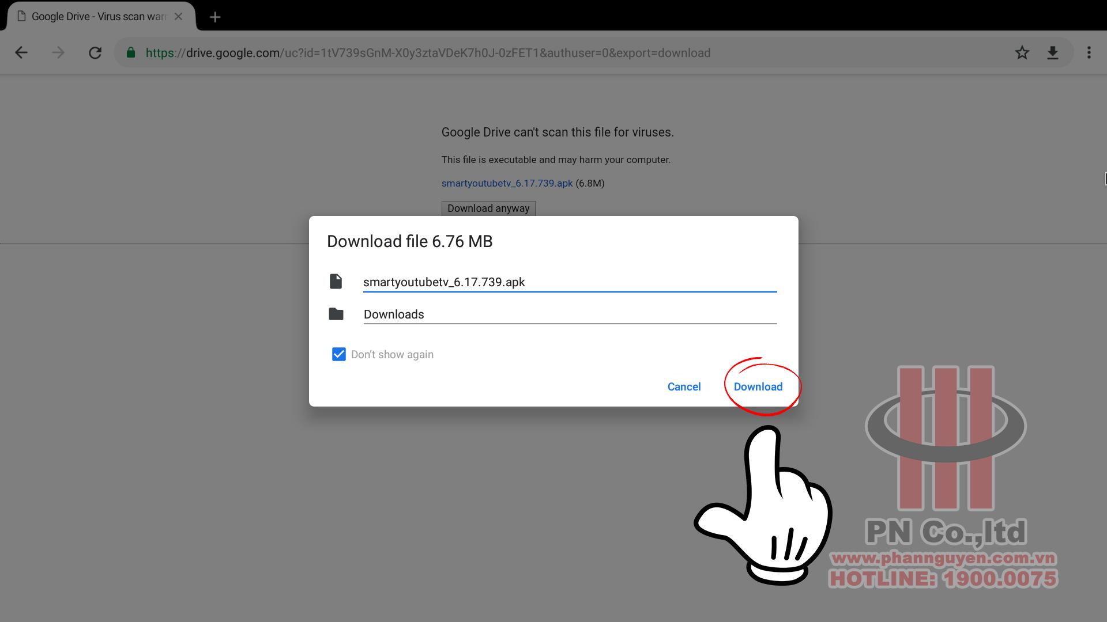This screenshot has height=622, width=1107.
Task: Open the smartyoutubetv_6.17.739.apk link
Action: tap(507, 183)
